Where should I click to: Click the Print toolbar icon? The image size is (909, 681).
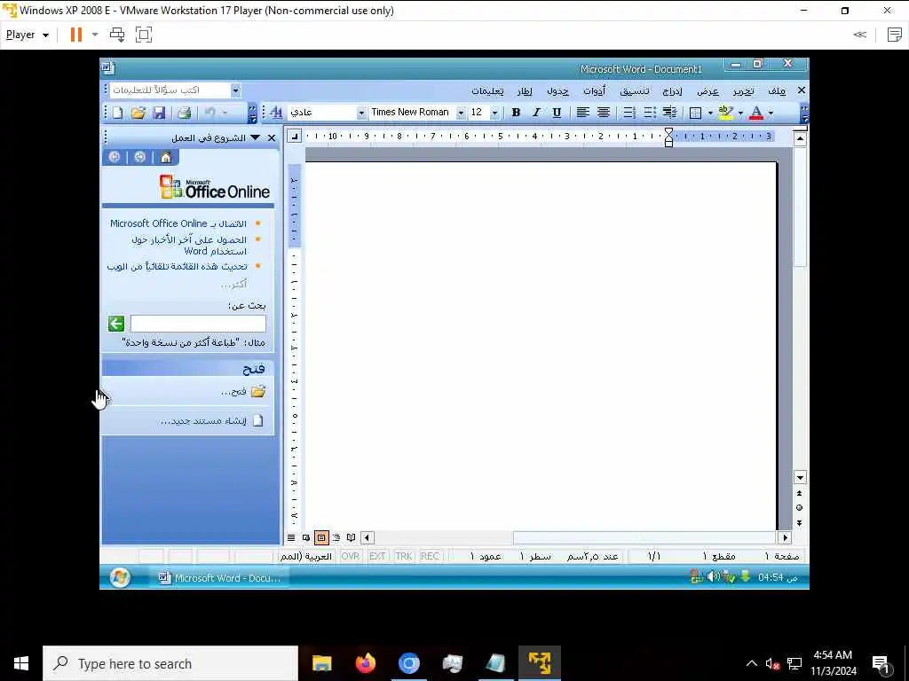point(185,113)
